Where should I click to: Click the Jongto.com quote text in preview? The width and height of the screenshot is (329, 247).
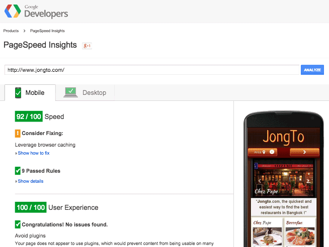click(x=284, y=207)
